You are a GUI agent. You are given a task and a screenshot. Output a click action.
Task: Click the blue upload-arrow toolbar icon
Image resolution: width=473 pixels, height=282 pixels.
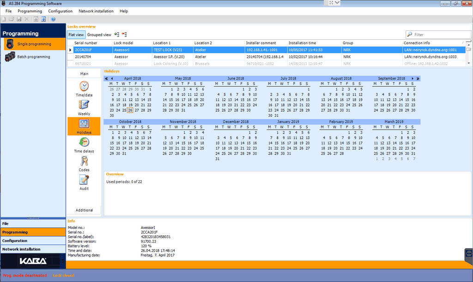pyautogui.click(x=43, y=19)
